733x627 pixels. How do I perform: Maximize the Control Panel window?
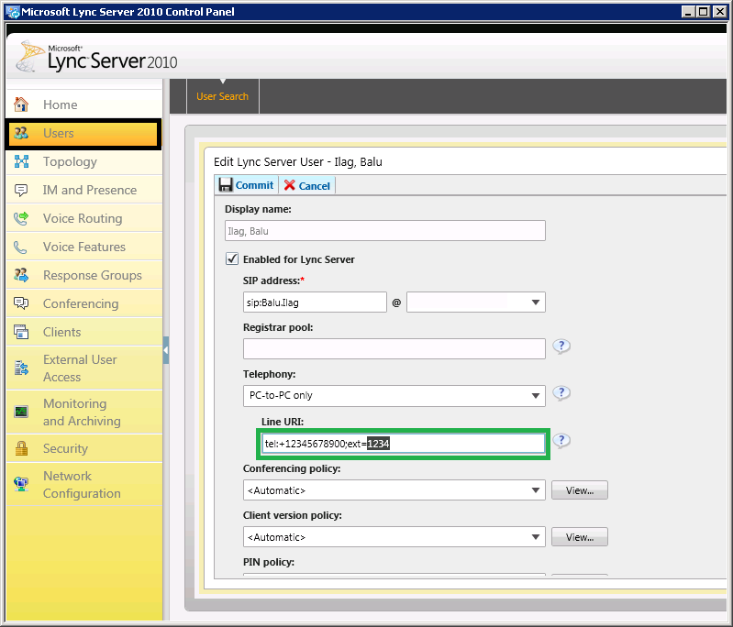(704, 12)
